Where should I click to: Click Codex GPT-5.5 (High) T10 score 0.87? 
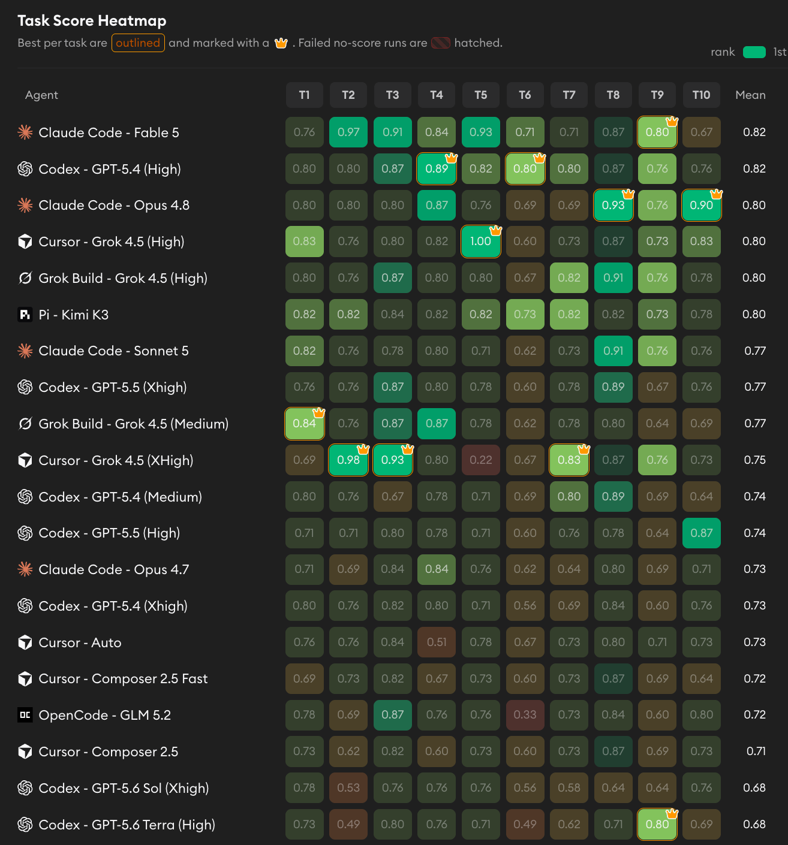coord(702,533)
